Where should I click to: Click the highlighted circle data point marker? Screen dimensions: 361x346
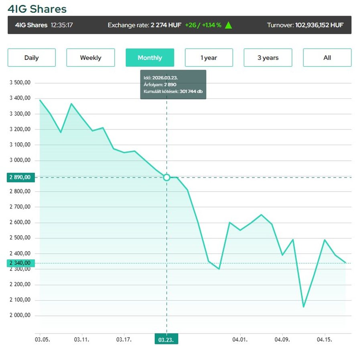167,177
